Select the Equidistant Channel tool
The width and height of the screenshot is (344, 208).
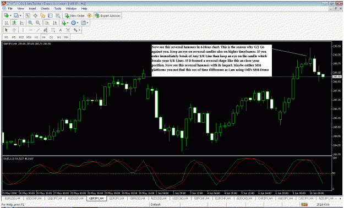[x=46, y=30]
